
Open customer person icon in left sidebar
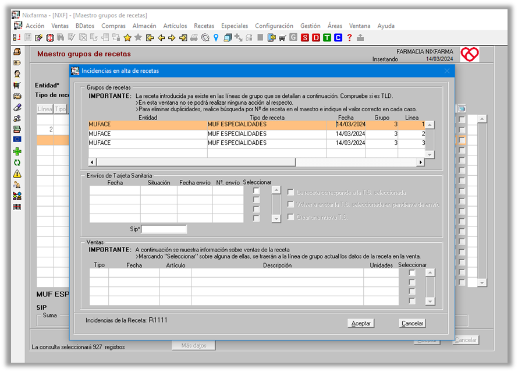click(x=17, y=74)
